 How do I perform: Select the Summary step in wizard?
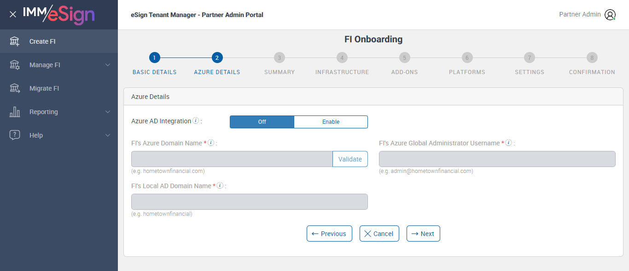pos(280,58)
